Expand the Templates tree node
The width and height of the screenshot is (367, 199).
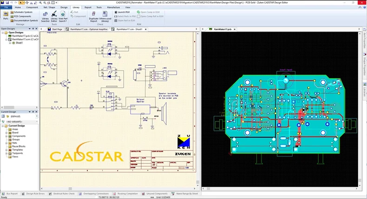[x=7, y=150]
